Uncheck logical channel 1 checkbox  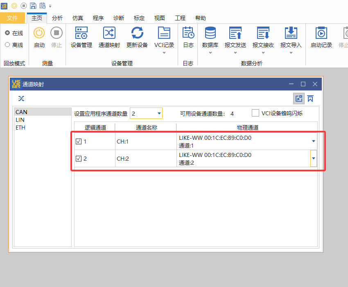[79, 141]
